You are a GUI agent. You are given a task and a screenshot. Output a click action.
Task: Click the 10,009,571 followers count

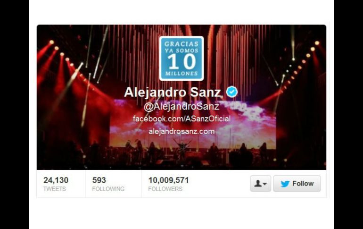pos(169,180)
